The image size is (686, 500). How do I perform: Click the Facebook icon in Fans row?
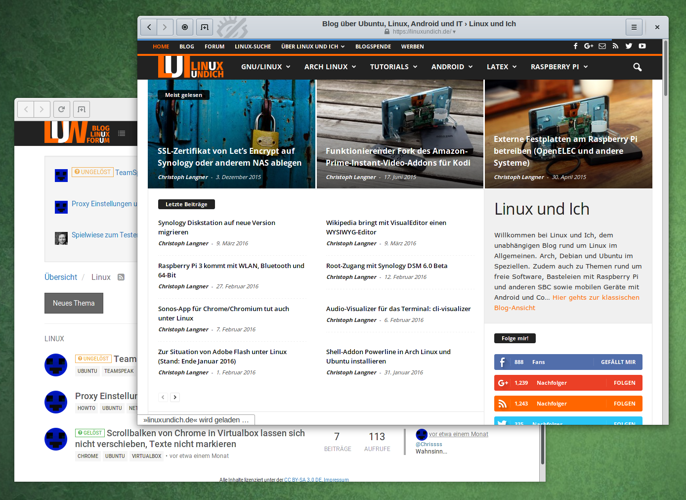(502, 362)
